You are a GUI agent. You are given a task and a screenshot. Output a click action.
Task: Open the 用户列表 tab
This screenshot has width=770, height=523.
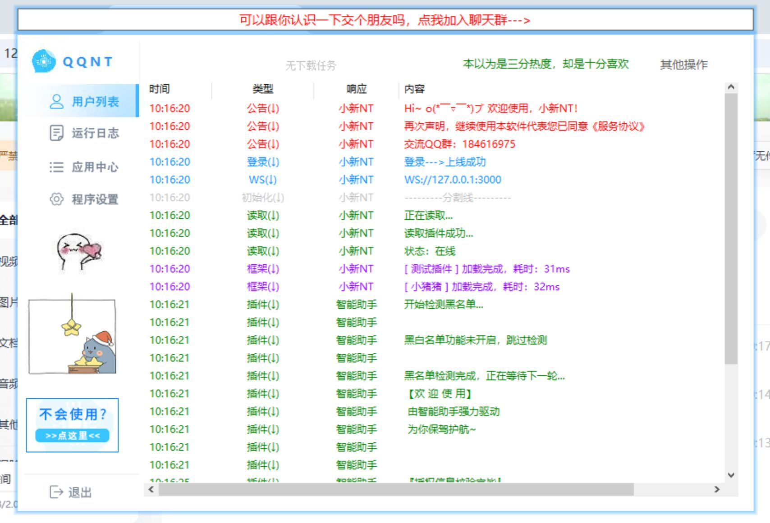95,101
